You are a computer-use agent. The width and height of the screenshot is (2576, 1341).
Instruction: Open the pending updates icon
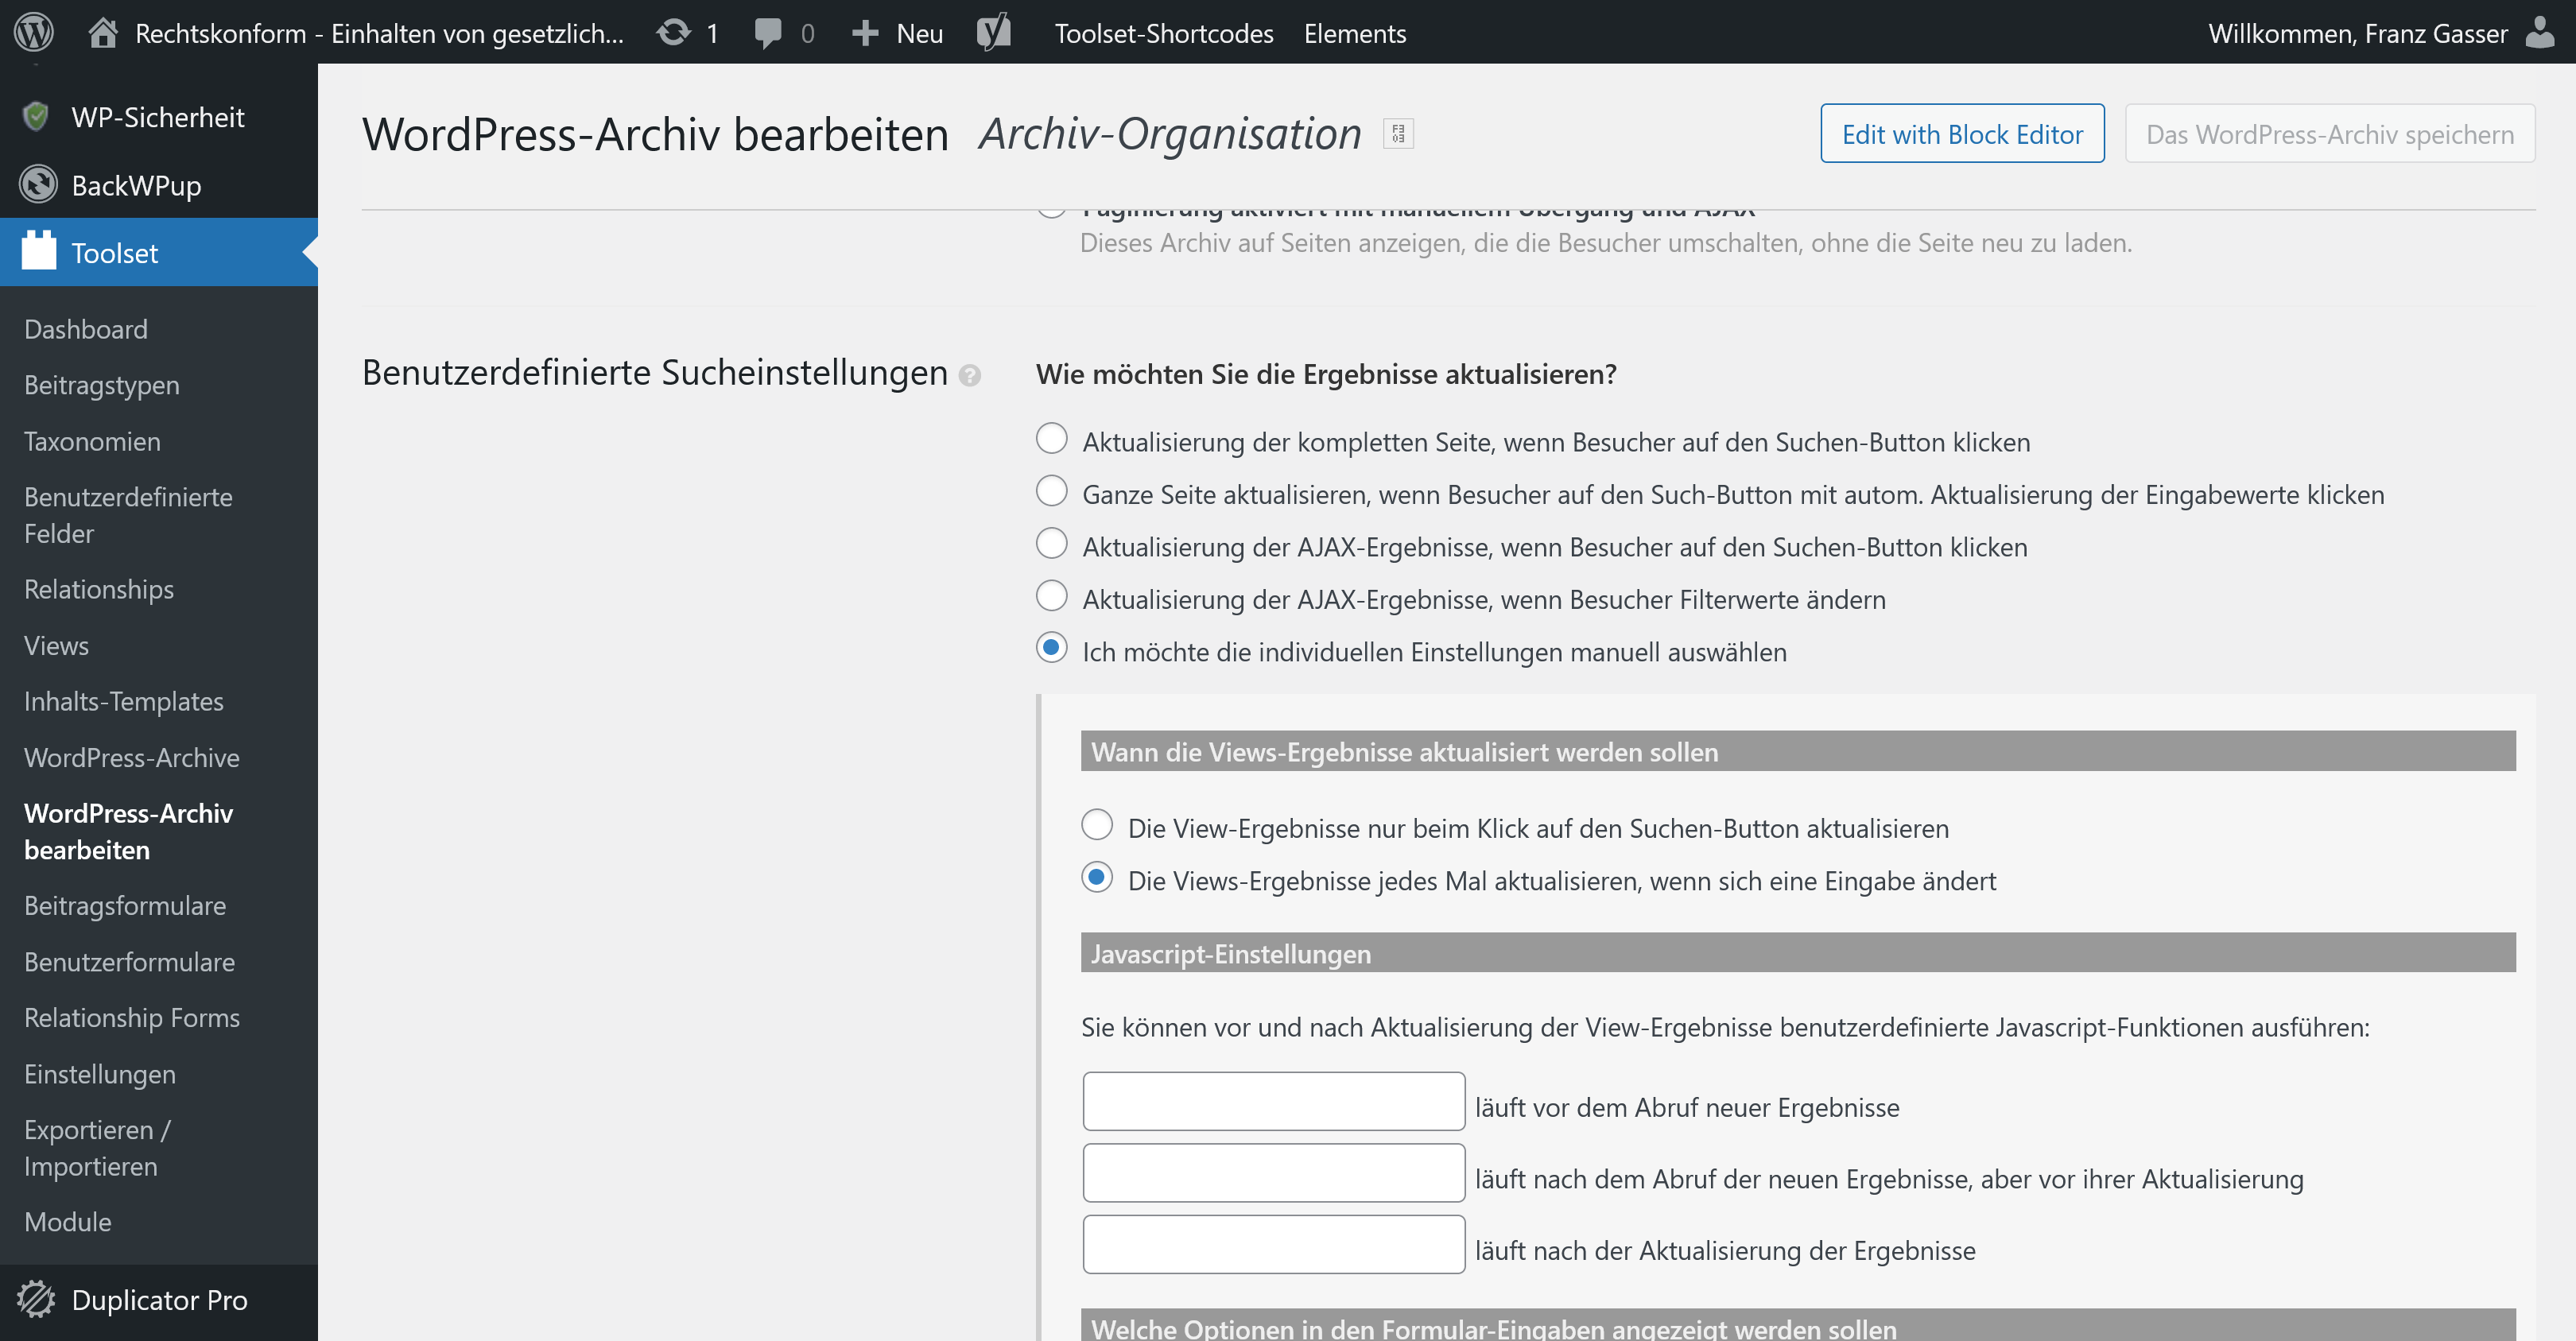coord(674,33)
